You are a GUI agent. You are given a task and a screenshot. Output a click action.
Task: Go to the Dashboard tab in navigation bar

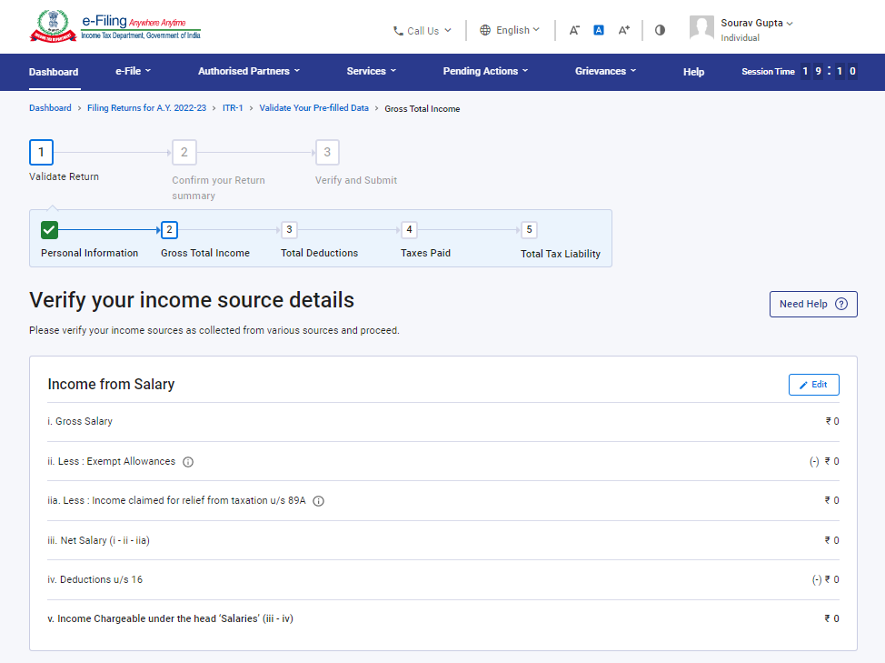point(54,72)
